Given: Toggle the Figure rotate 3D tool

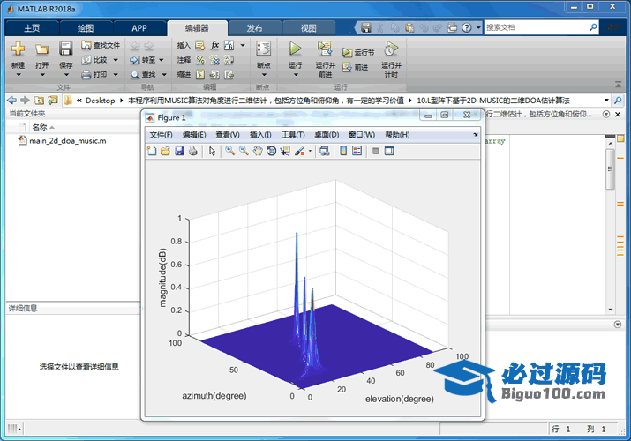Looking at the screenshot, I should point(271,151).
